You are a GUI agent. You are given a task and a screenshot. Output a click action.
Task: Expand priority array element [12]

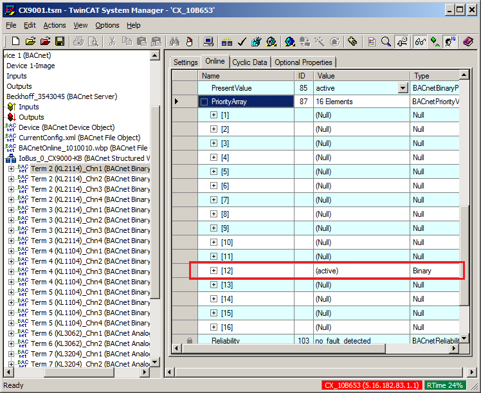coord(213,271)
